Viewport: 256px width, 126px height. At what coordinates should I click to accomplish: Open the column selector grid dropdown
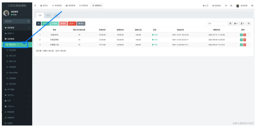236,24
